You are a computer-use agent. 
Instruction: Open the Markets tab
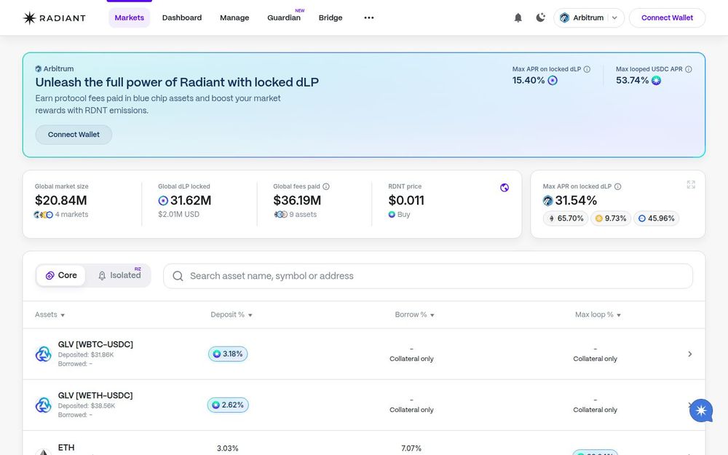tap(129, 17)
